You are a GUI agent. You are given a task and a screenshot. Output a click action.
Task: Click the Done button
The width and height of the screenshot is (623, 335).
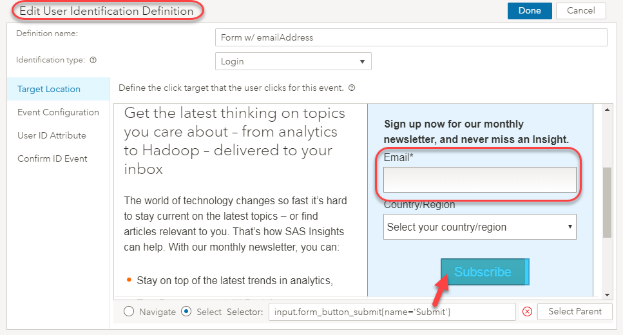pyautogui.click(x=530, y=11)
